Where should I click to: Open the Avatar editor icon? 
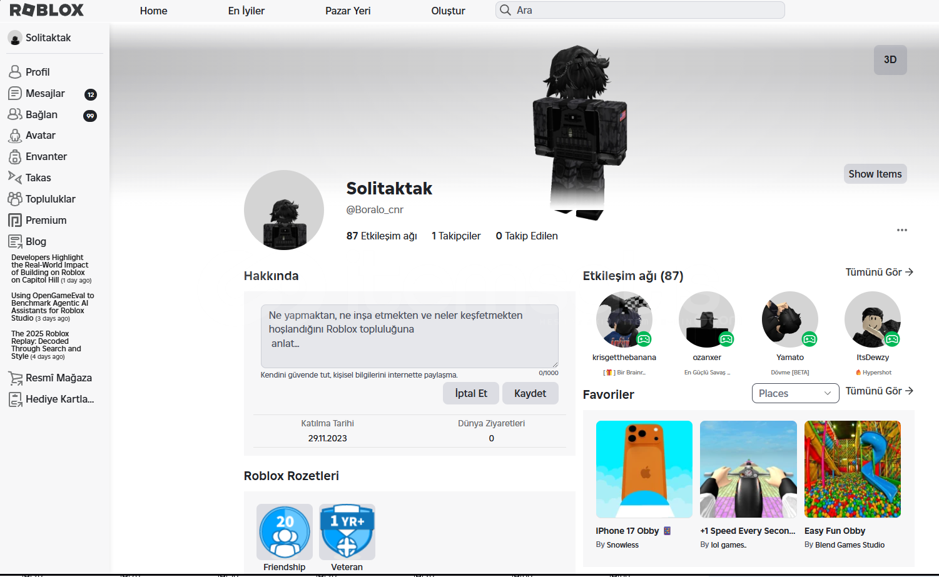pos(15,136)
